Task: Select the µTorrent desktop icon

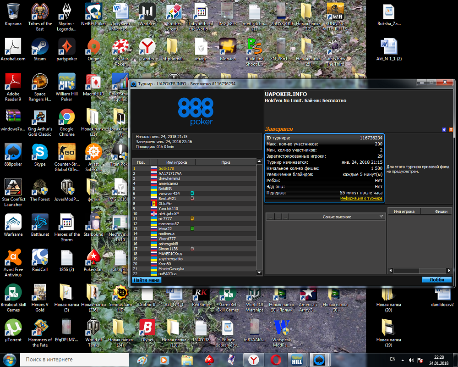Action: 13,331
